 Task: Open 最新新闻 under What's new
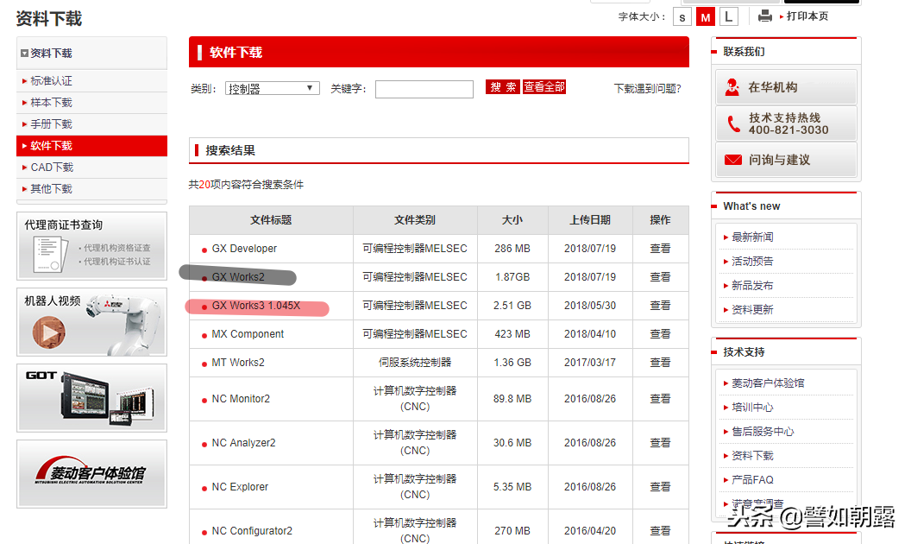(752, 237)
